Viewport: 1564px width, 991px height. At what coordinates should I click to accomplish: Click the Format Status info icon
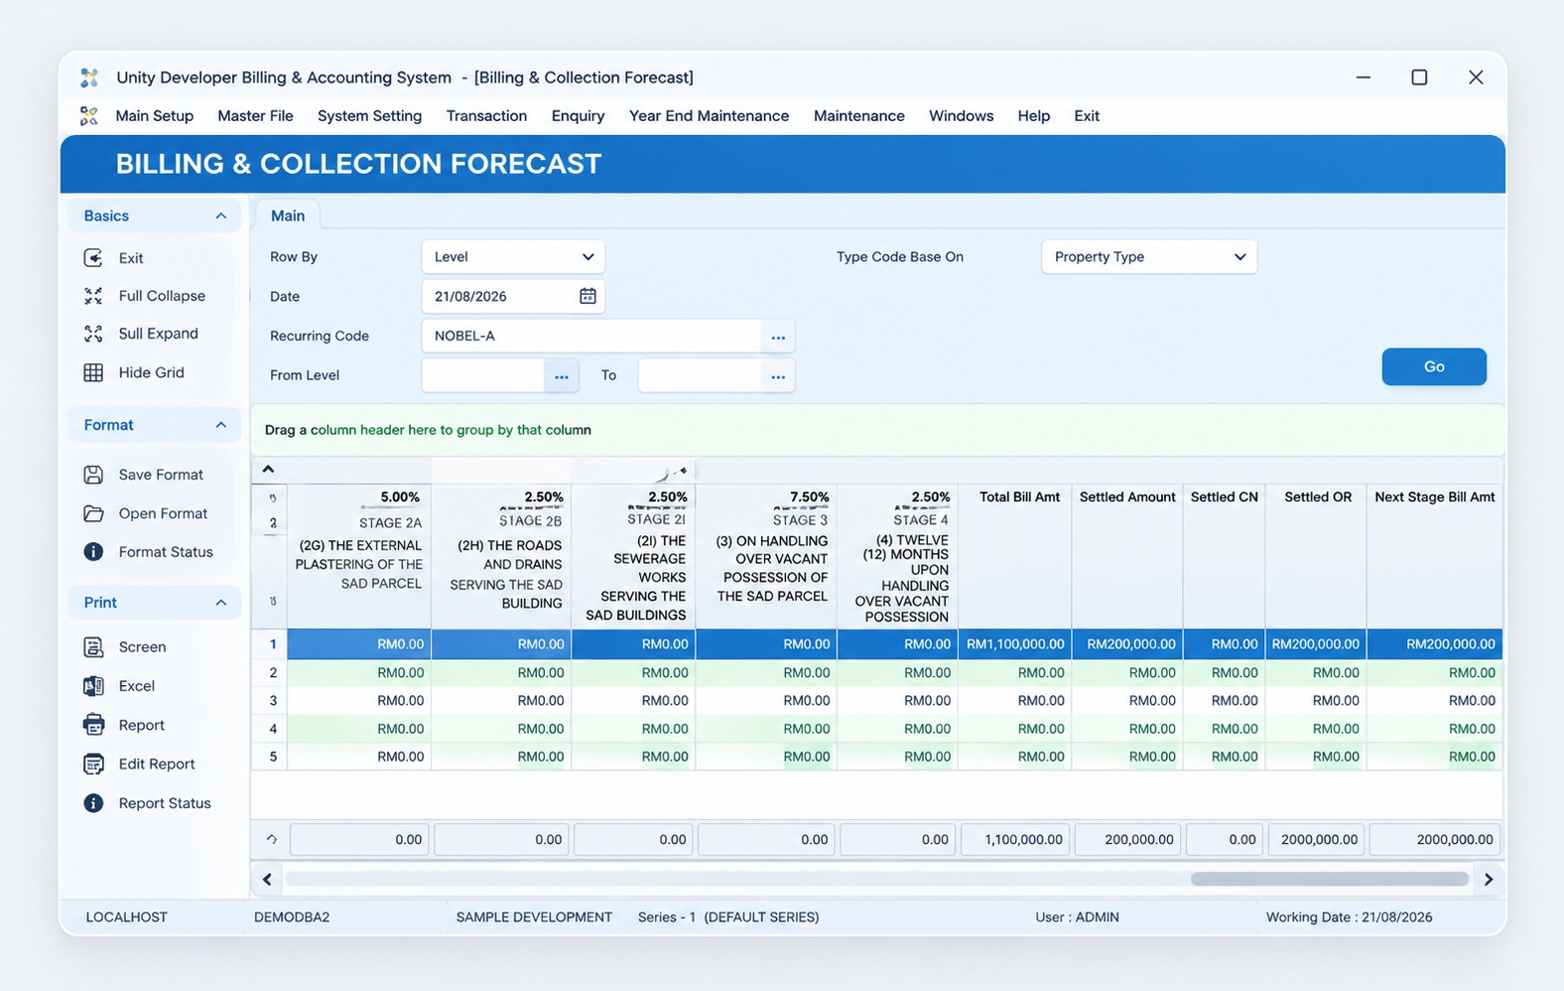pyautogui.click(x=93, y=552)
